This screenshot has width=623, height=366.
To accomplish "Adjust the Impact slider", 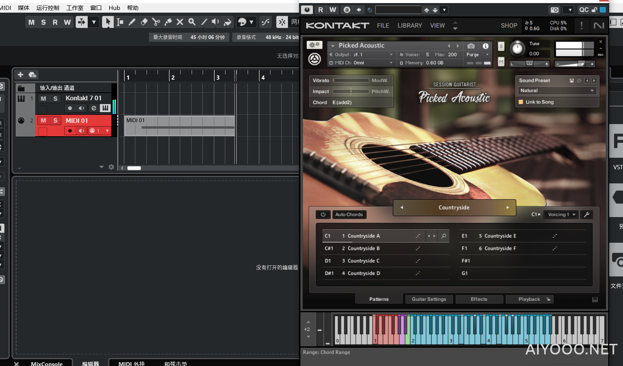I will (351, 91).
